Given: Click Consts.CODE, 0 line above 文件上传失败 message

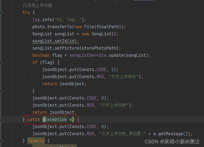Looking at the screenshot, I should point(70,98).
